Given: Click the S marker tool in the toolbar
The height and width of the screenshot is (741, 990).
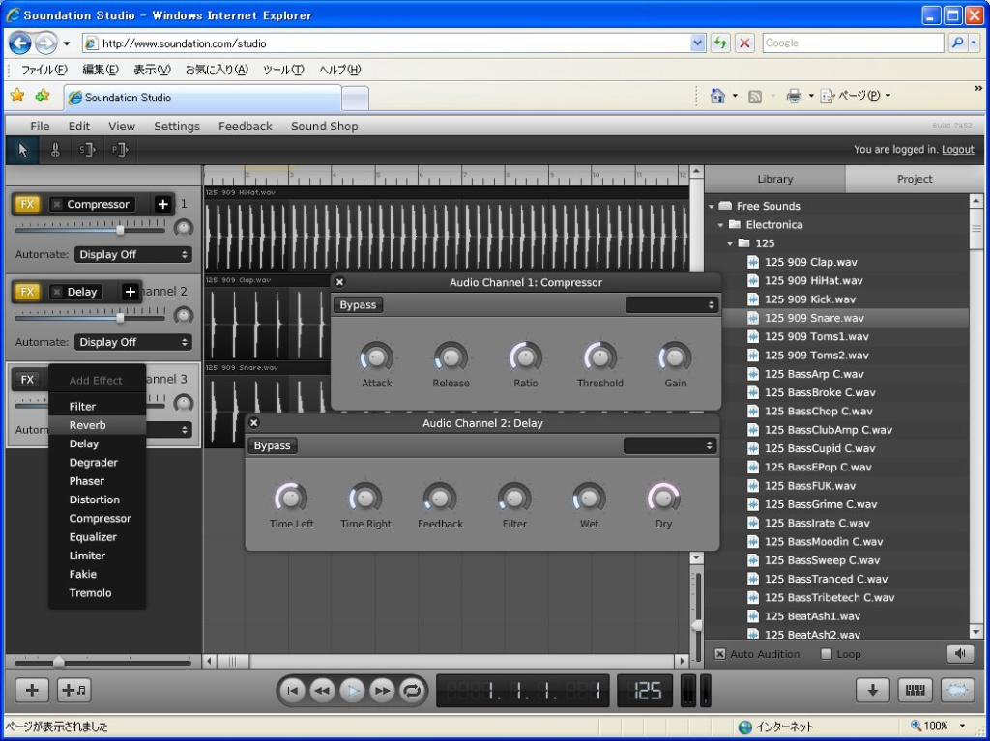Looking at the screenshot, I should pos(87,150).
